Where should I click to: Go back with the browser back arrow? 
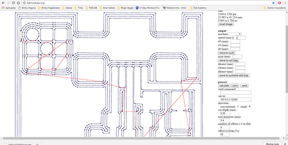coord(3,3)
